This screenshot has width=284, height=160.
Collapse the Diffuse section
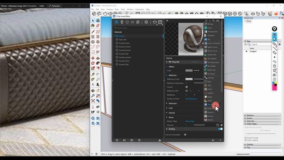coord(167,67)
